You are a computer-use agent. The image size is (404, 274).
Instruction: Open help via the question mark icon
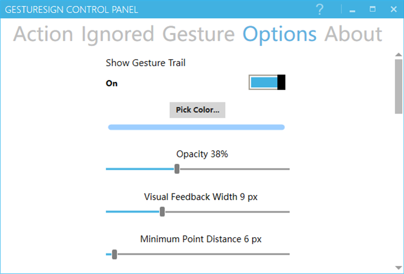pos(319,9)
